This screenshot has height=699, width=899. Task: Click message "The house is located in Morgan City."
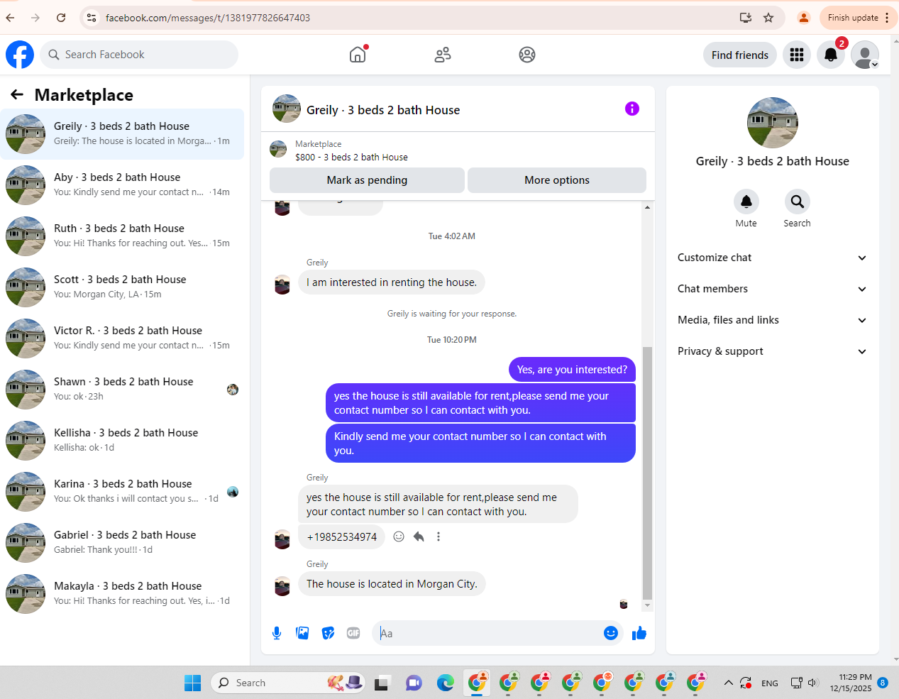pos(392,583)
